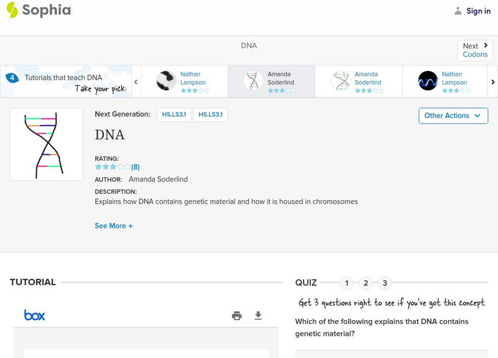498x358 pixels.
Task: Click the print icon in tutorial viewer
Action: (237, 316)
